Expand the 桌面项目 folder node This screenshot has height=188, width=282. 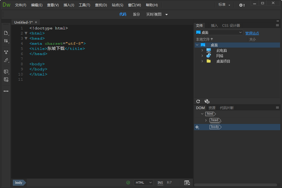[x=202, y=61]
